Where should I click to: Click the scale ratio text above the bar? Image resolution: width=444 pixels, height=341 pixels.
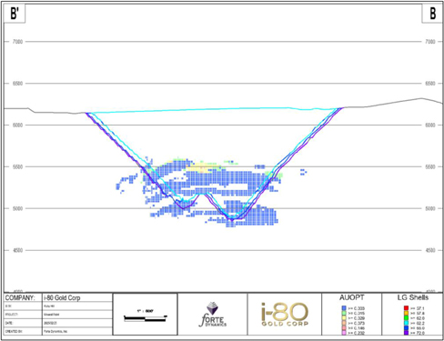pyautogui.click(x=145, y=311)
